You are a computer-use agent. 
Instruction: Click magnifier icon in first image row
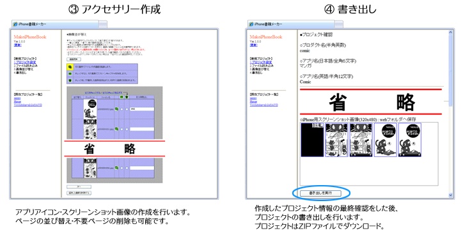[116, 109]
